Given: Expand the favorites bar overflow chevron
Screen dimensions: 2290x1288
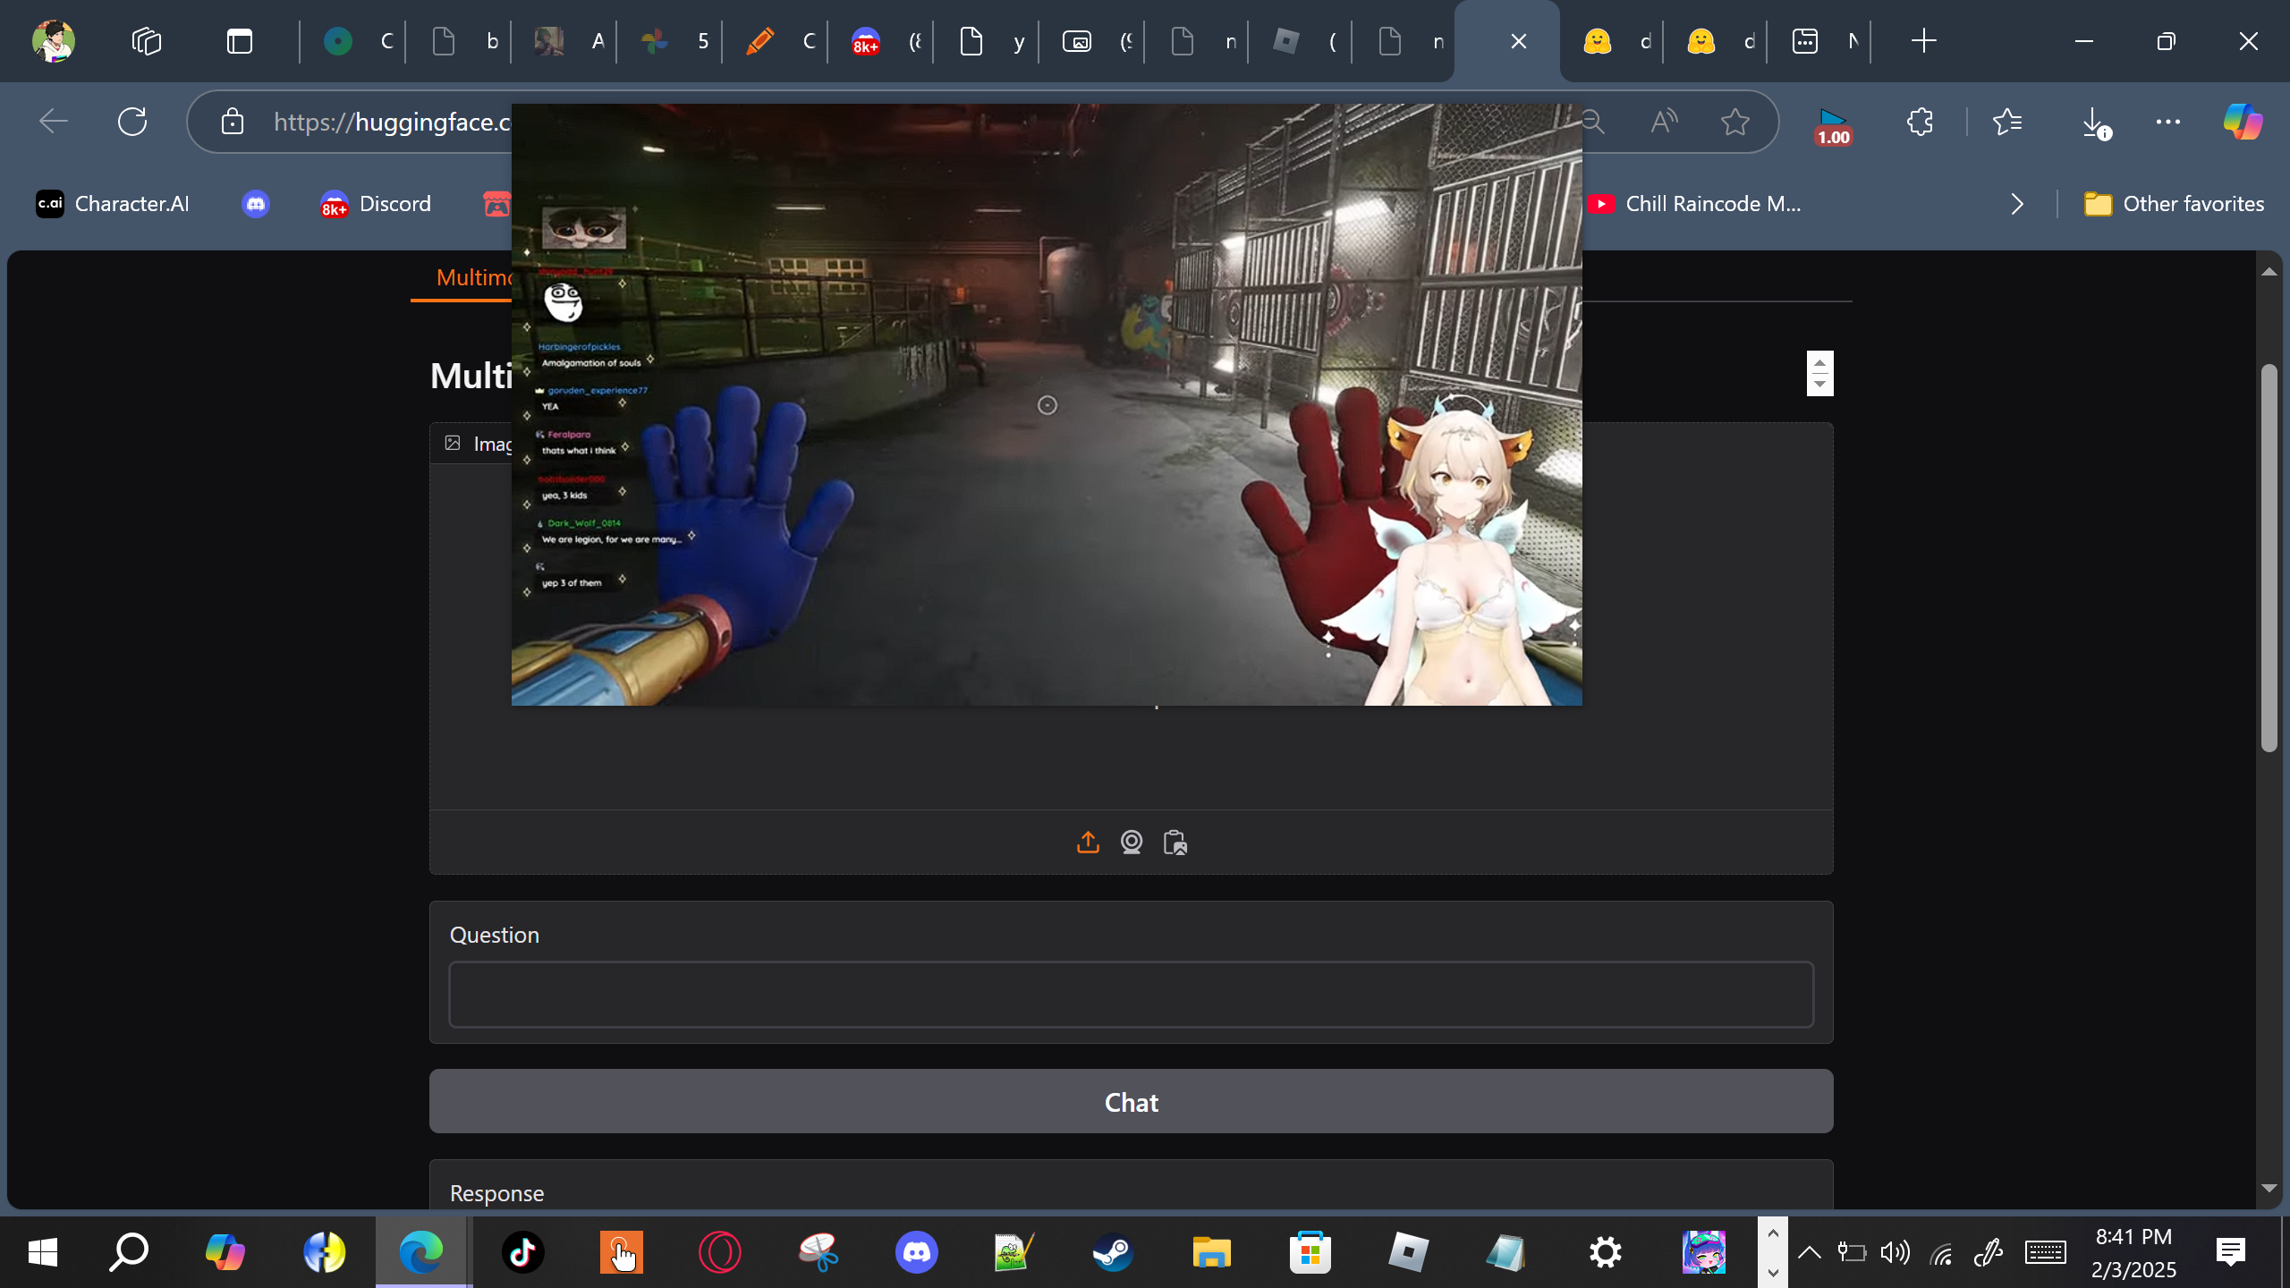Looking at the screenshot, I should [2017, 204].
